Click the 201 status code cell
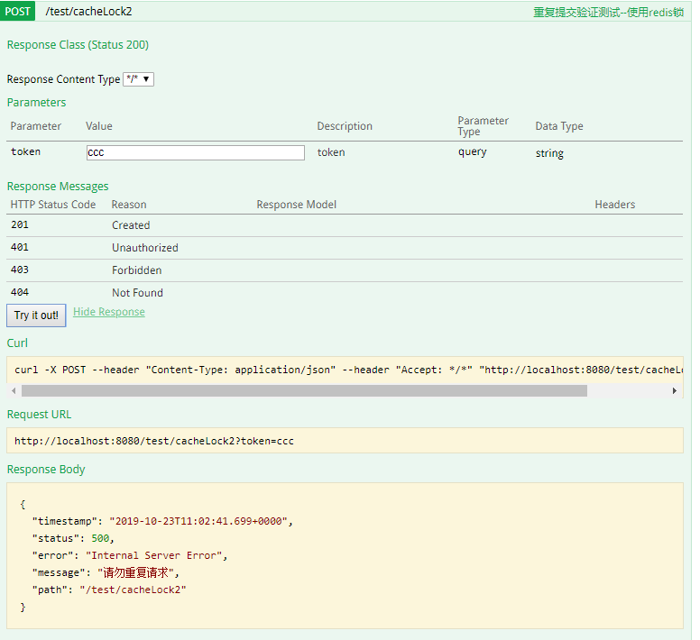The width and height of the screenshot is (700, 640). click(20, 224)
